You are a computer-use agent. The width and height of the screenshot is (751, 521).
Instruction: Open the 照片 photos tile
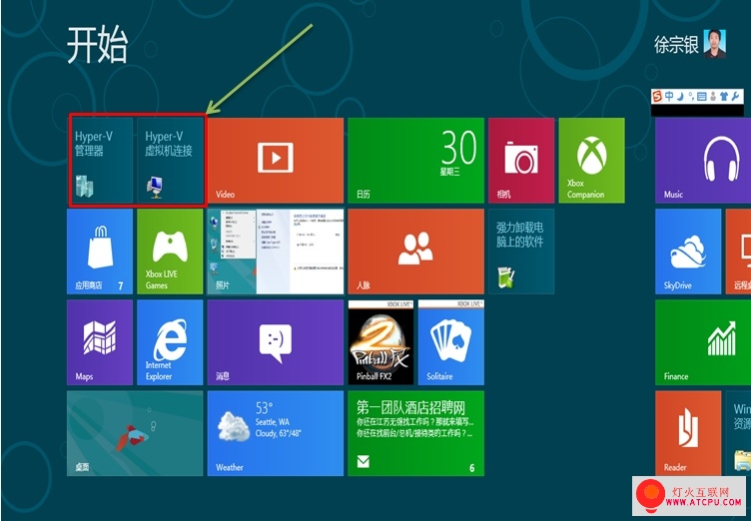tap(276, 252)
